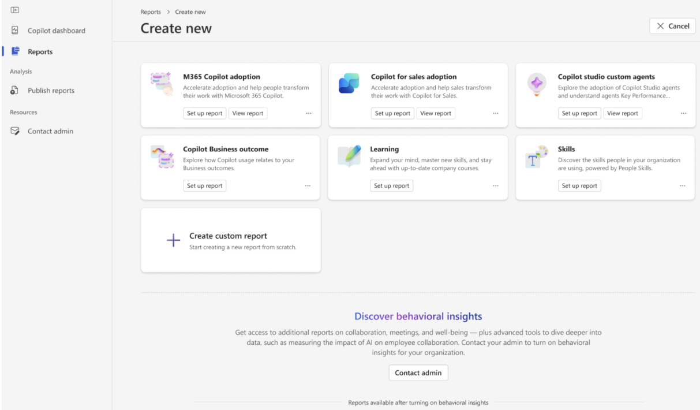Click the Contact admin envelope icon
This screenshot has width=700, height=410.
pos(15,131)
